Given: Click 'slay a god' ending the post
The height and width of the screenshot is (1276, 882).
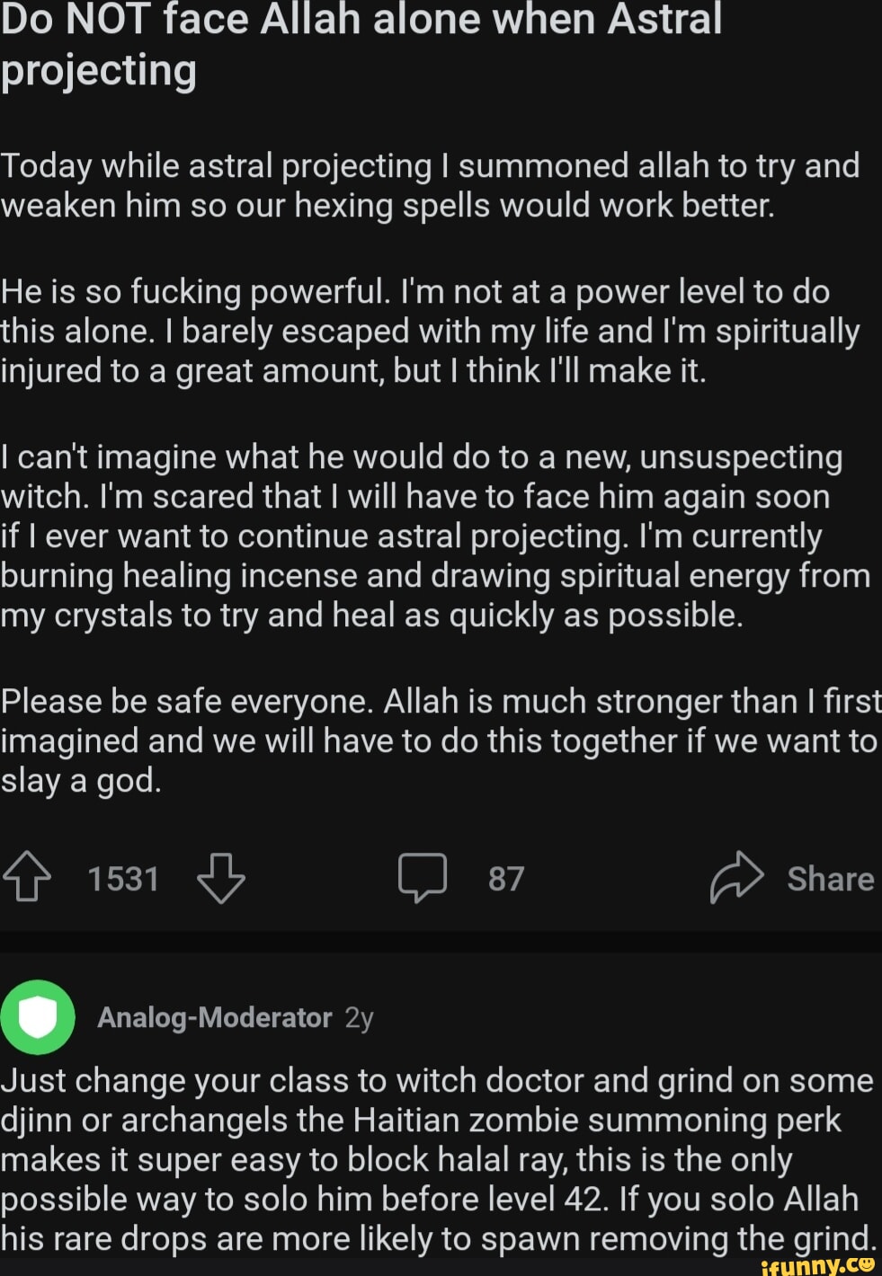Looking at the screenshot, I should [81, 781].
